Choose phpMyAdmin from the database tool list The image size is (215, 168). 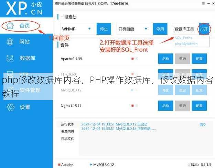point(186,44)
